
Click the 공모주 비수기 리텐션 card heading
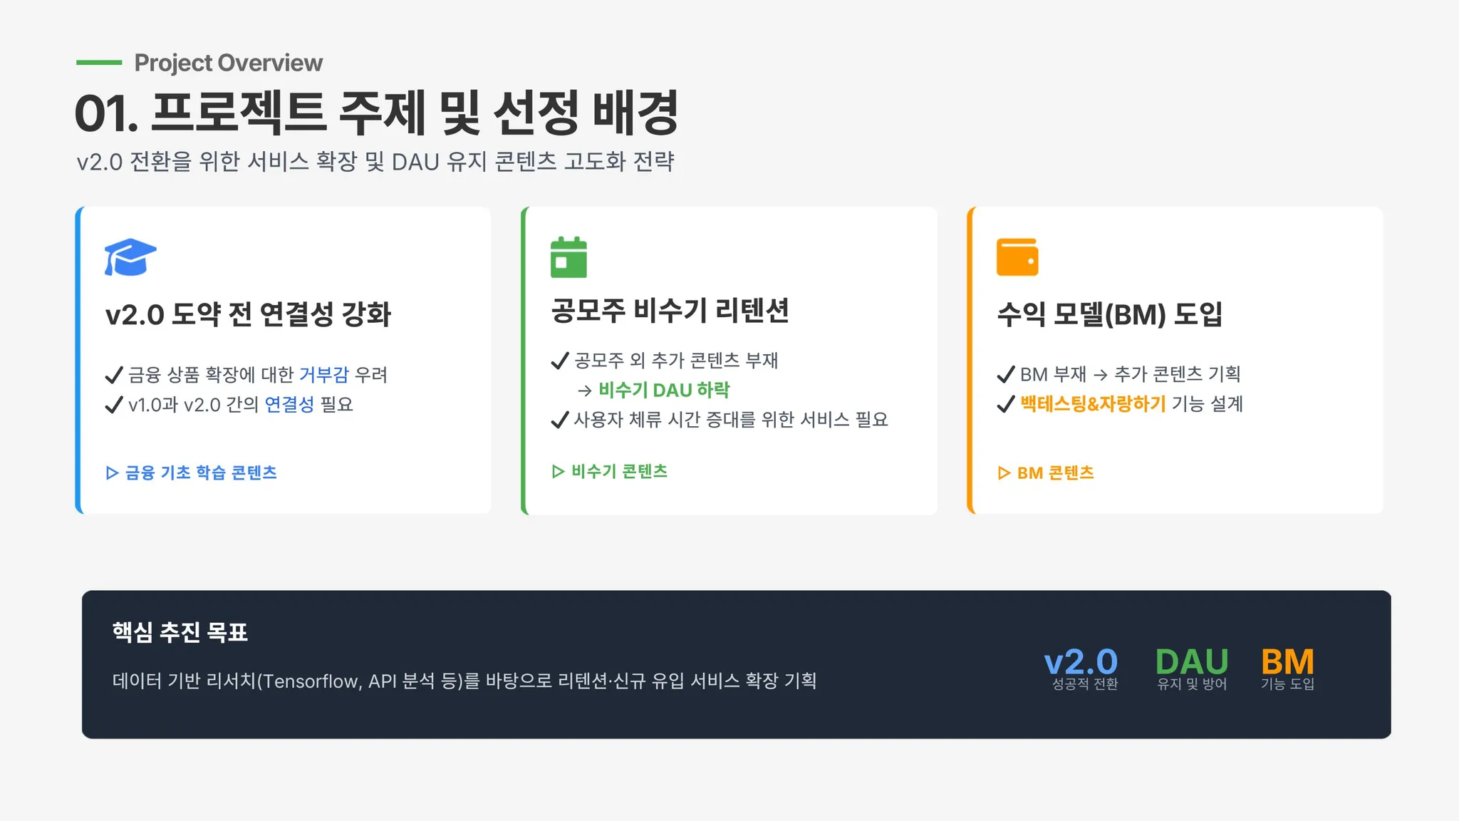point(670,311)
